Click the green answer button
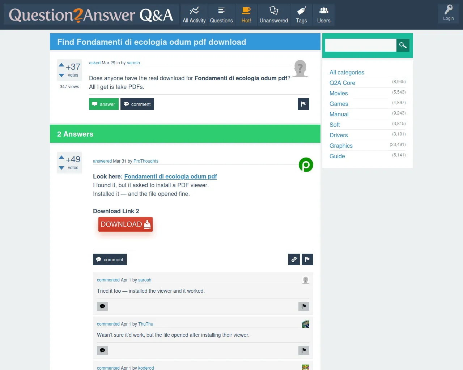This screenshot has width=463, height=370. click(x=104, y=104)
